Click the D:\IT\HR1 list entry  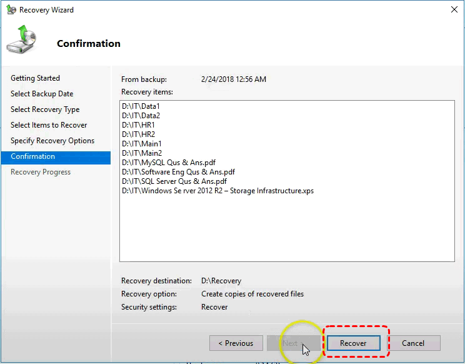[x=137, y=125]
